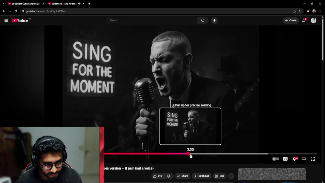
Task: Open more actions ellipsis under video
Action: [231, 176]
